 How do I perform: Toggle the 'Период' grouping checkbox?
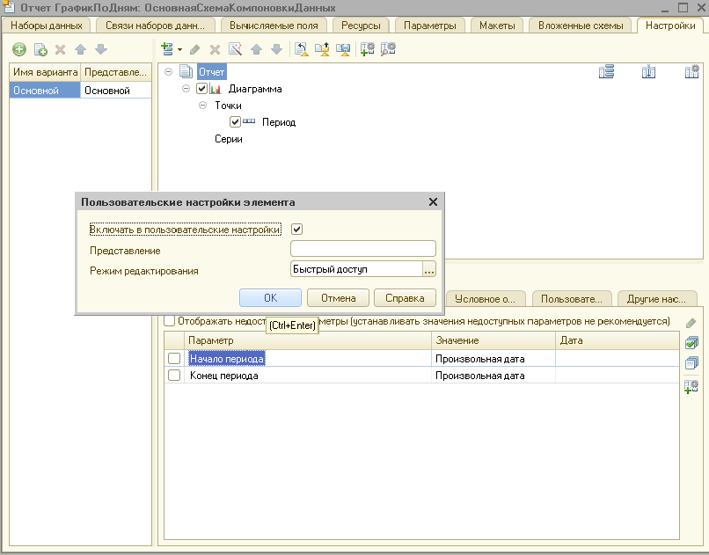[235, 122]
